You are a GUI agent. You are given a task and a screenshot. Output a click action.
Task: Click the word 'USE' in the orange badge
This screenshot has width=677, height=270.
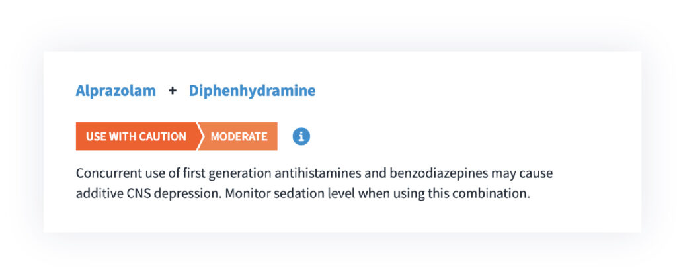tap(95, 136)
